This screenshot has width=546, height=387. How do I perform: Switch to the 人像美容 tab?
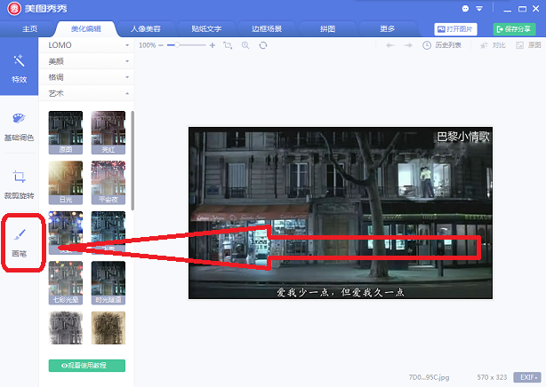click(146, 29)
